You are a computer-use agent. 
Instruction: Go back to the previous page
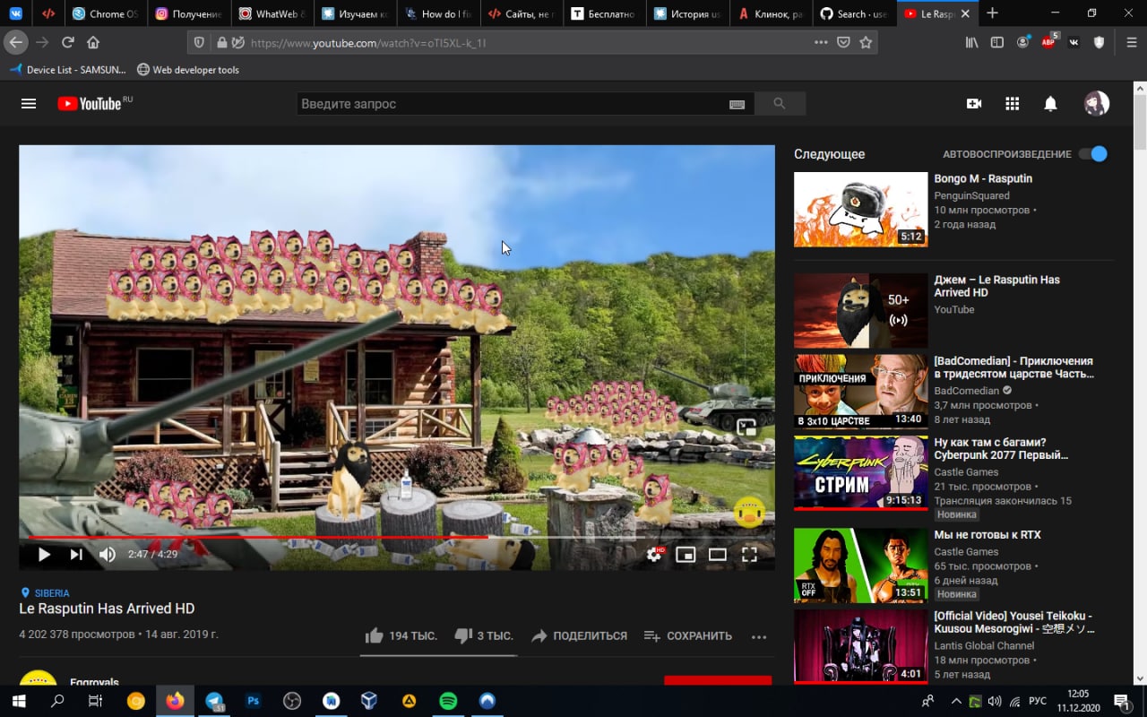point(16,42)
